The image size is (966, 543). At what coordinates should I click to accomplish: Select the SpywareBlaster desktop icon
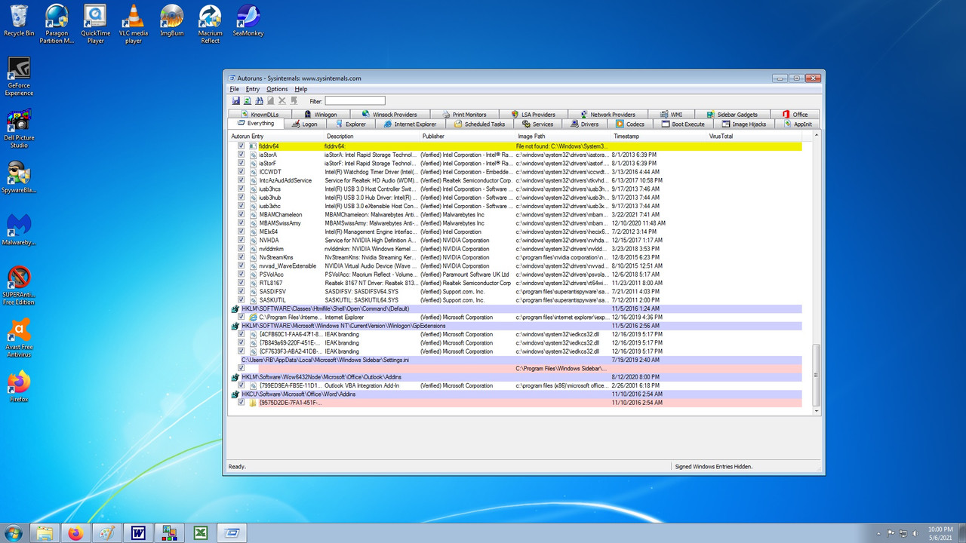(x=19, y=177)
